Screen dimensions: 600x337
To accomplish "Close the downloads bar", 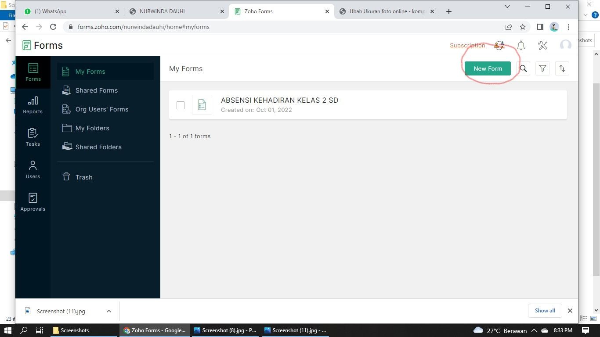I will coord(570,311).
